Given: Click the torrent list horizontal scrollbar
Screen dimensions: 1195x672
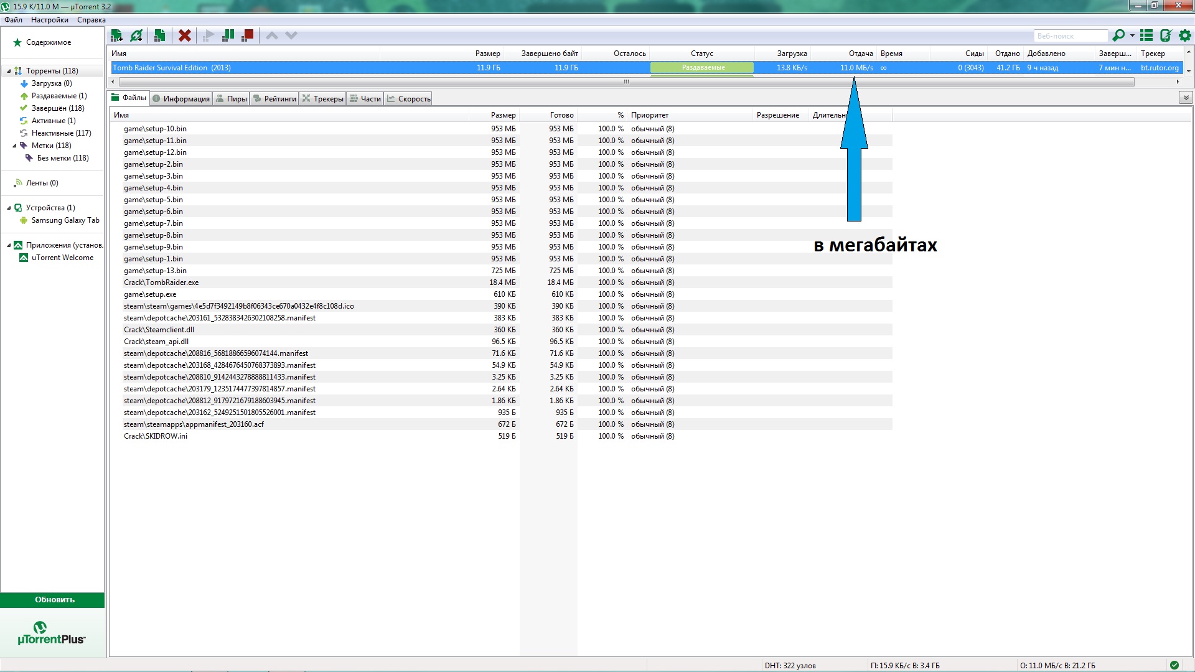Looking at the screenshot, I should tap(626, 82).
